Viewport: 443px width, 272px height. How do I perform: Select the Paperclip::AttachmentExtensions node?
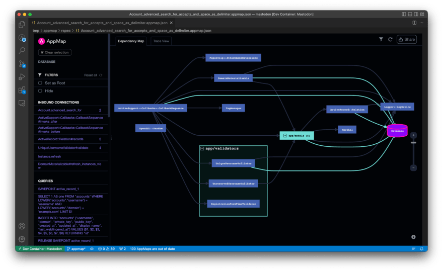click(234, 58)
